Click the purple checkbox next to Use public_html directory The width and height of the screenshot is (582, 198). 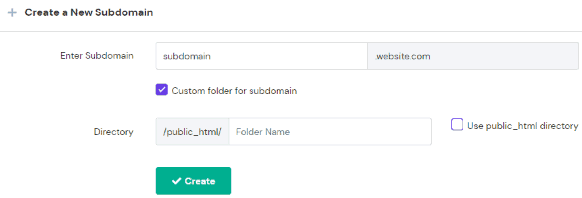[457, 125]
